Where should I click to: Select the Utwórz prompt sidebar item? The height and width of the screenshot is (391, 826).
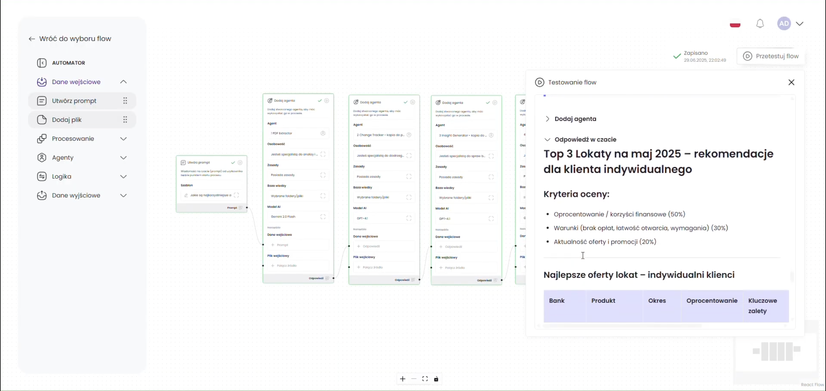74,101
